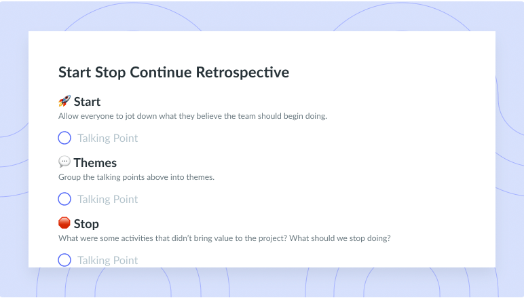524x298 pixels.
Task: Tick the talking point circle under Themes
Action: click(64, 199)
